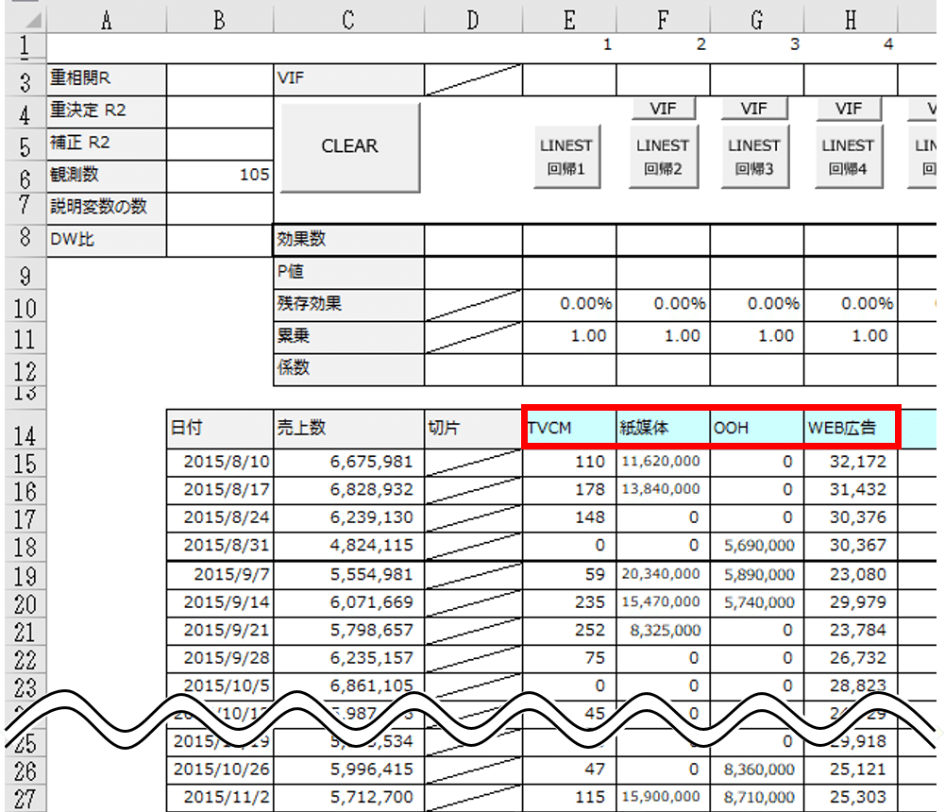Select row 10 header

tap(25, 306)
